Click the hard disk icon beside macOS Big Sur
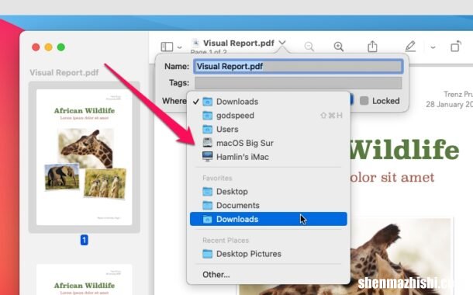Viewport: 473px width, 295px height. tap(207, 143)
